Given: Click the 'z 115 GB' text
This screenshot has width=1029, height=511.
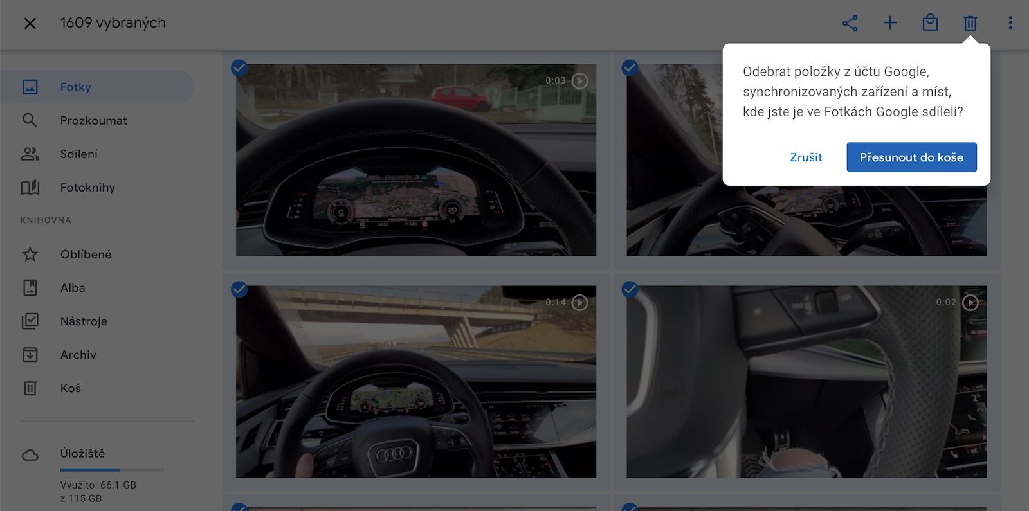Looking at the screenshot, I should [x=81, y=499].
